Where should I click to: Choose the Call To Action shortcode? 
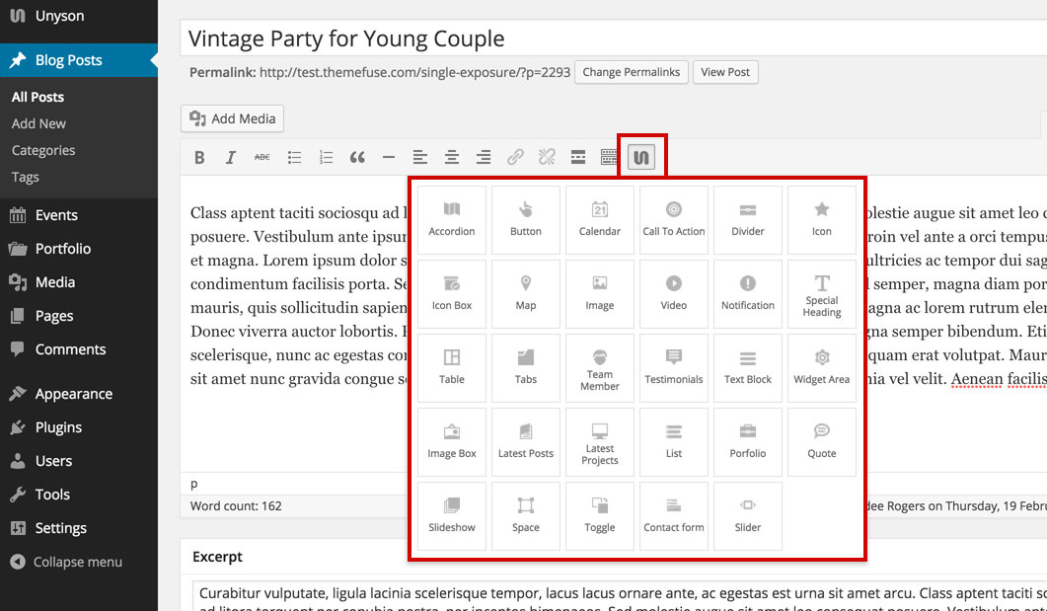point(674,220)
